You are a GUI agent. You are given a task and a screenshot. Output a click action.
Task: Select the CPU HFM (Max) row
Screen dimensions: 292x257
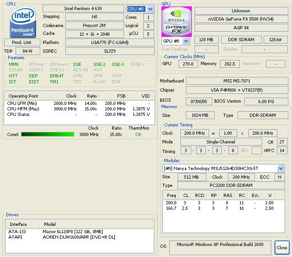(79, 109)
